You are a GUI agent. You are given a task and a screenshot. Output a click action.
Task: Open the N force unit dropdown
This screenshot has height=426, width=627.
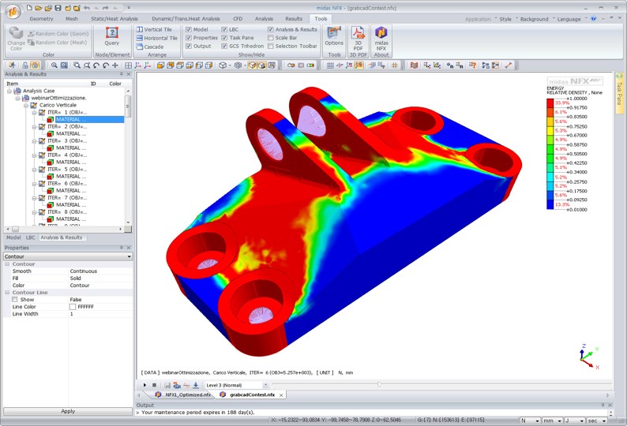pos(530,420)
